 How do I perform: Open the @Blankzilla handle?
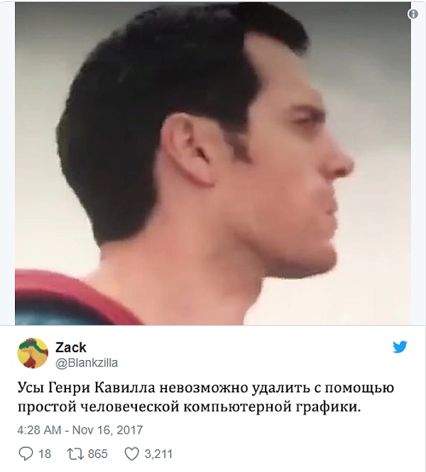(x=87, y=363)
